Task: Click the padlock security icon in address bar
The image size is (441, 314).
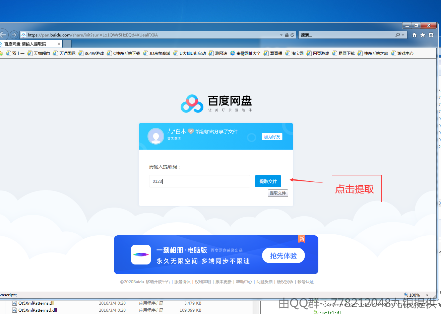Action: click(x=287, y=35)
